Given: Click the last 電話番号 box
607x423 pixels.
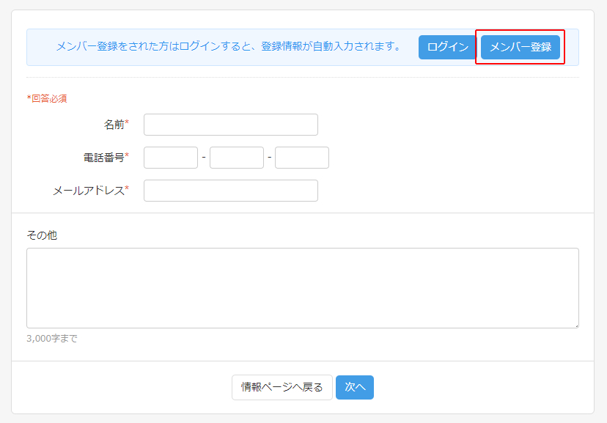Looking at the screenshot, I should 301,158.
